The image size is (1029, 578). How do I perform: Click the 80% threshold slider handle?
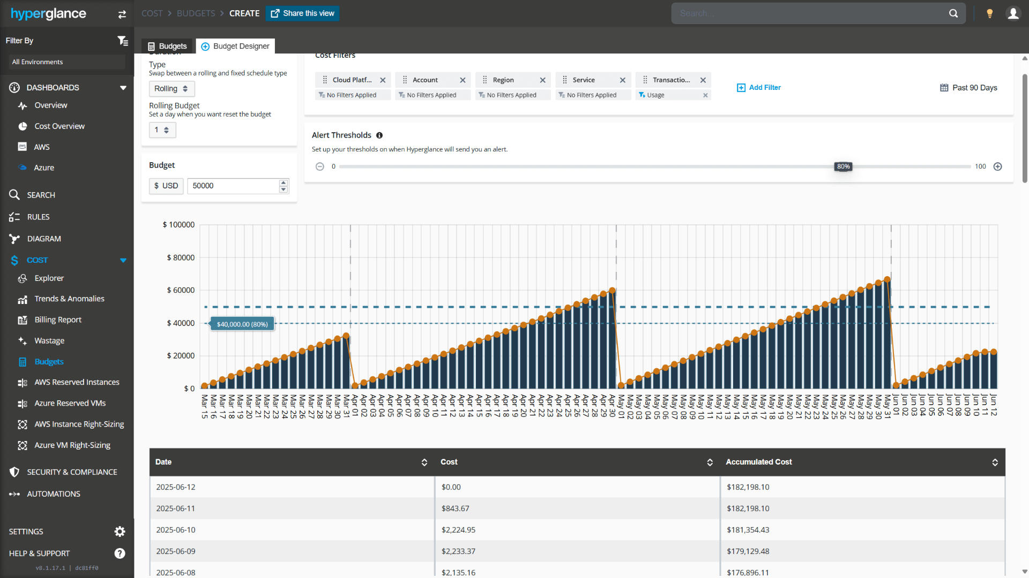point(843,166)
